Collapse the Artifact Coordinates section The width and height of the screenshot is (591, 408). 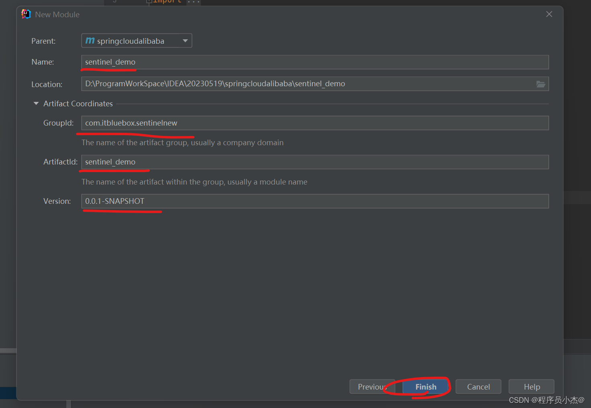(36, 104)
